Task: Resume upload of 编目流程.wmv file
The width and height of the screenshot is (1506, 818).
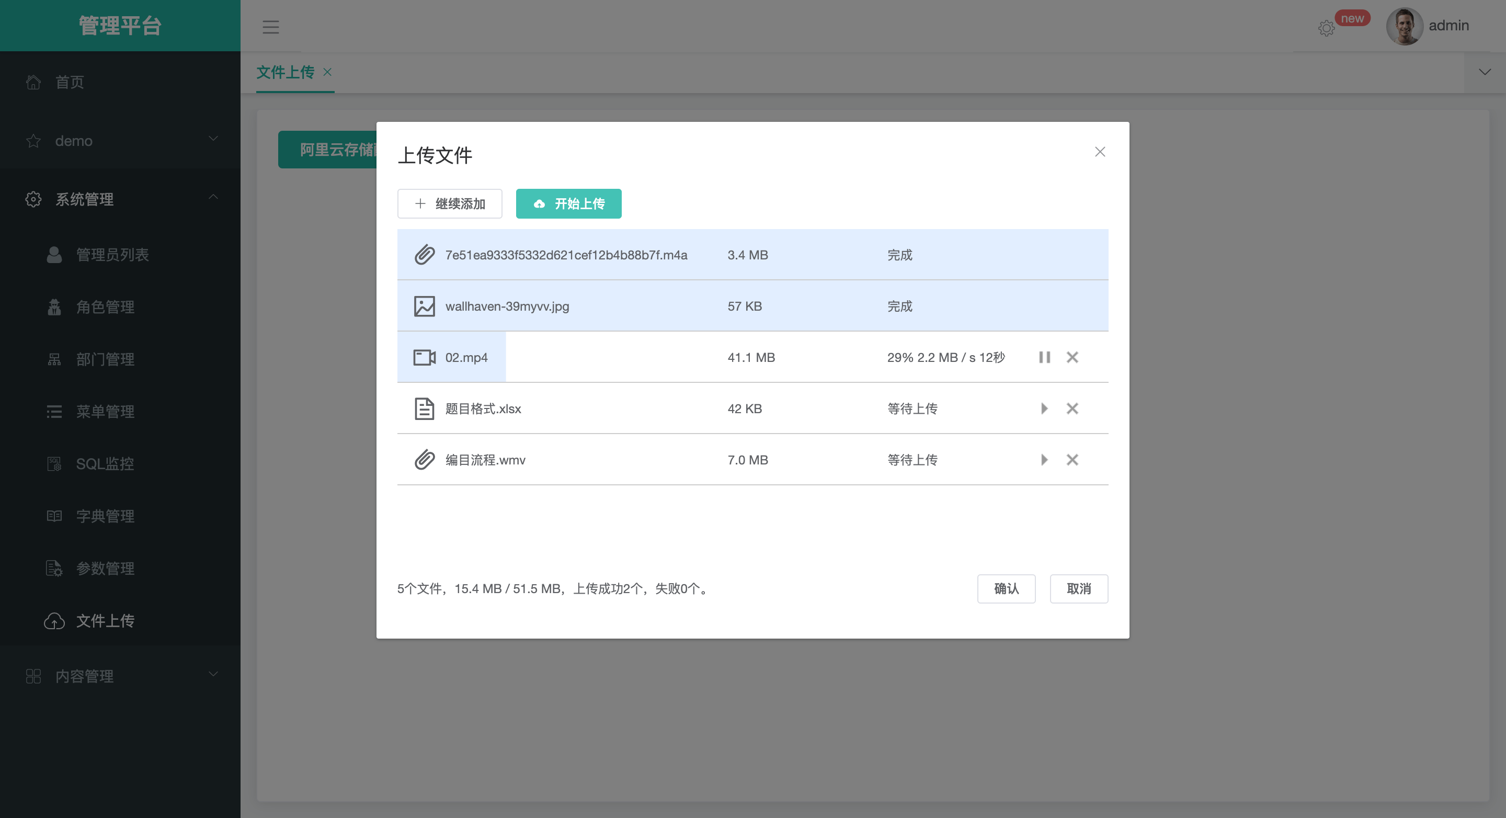Action: pyautogui.click(x=1044, y=460)
